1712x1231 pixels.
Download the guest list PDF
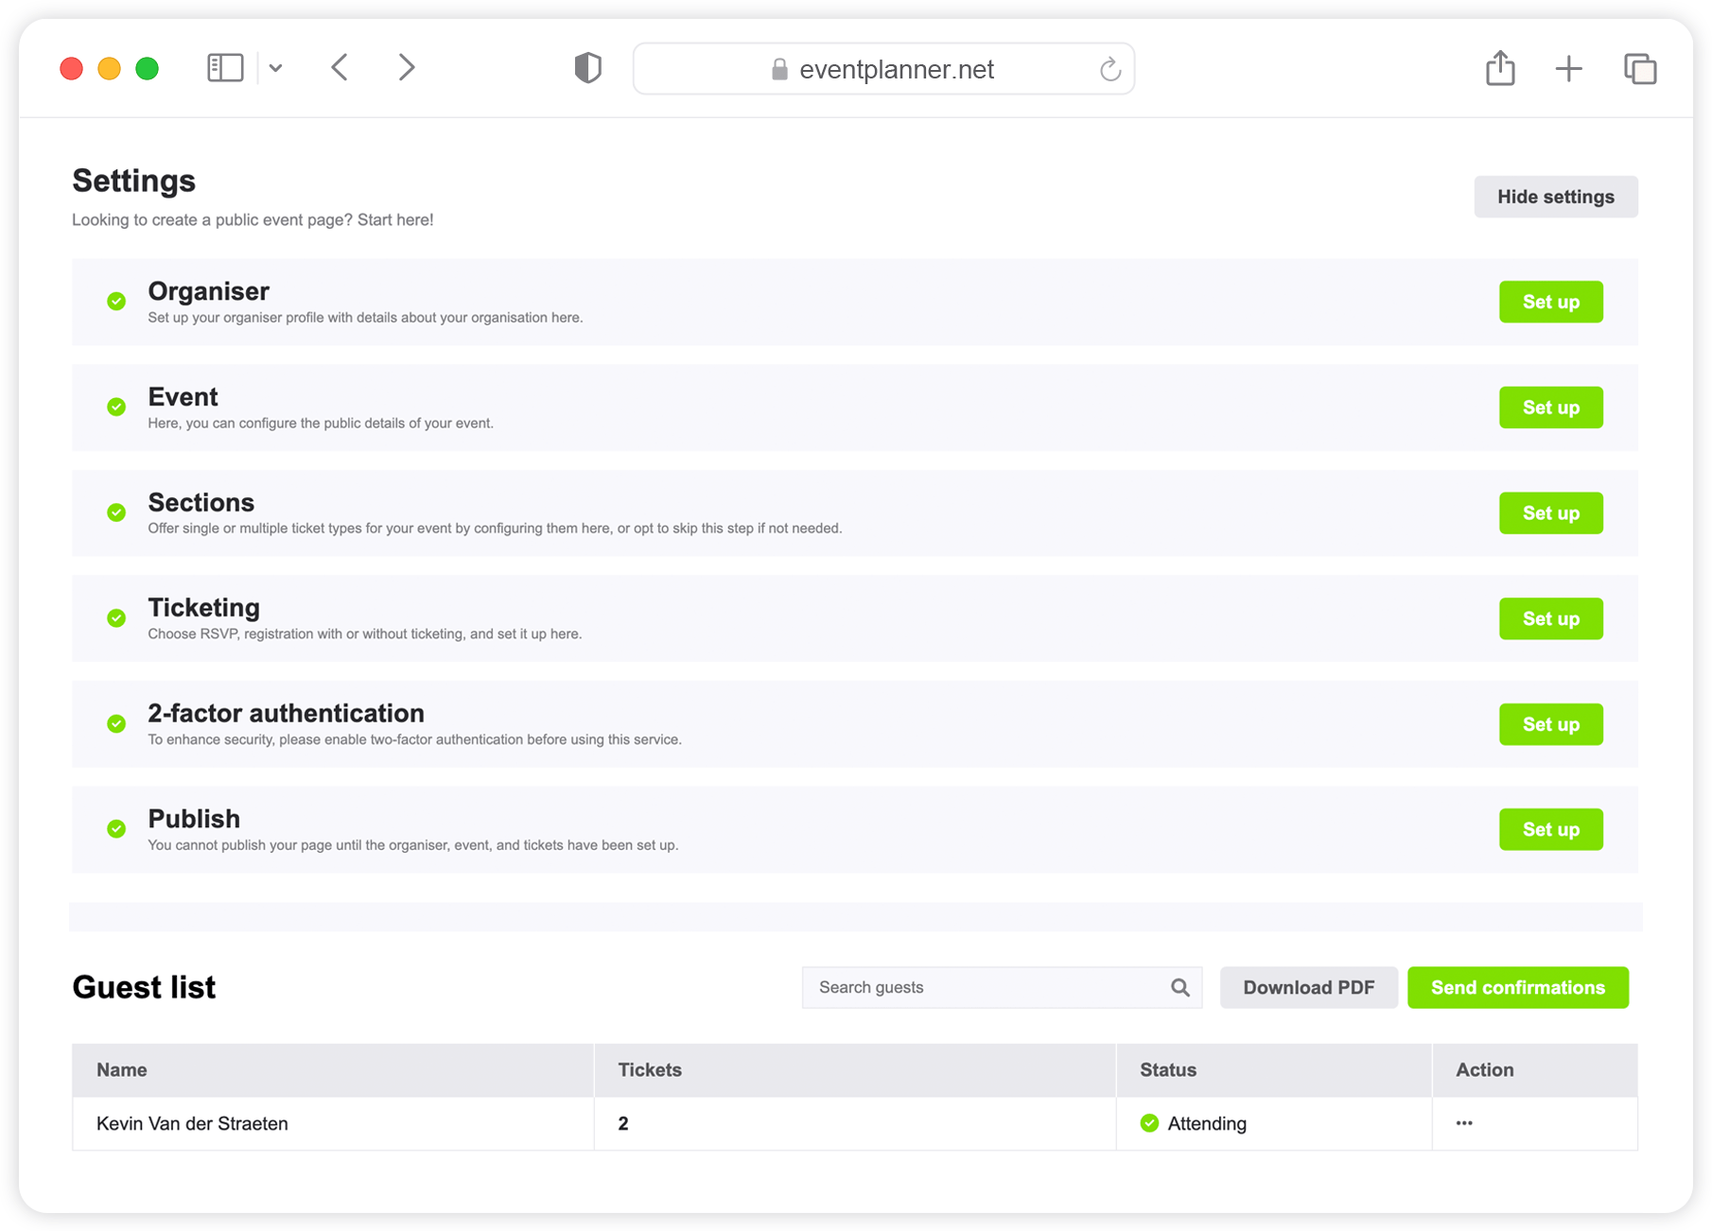point(1308,987)
